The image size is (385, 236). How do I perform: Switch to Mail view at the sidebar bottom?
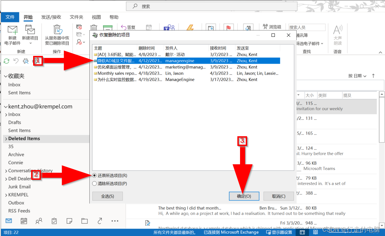(9, 221)
